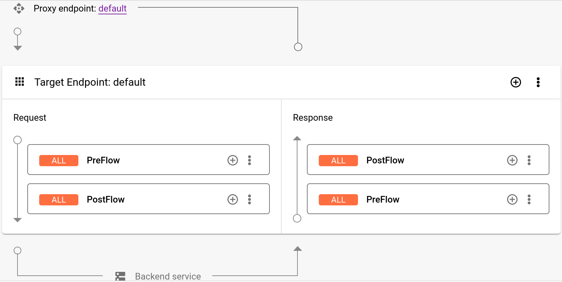Add a policy to the Request PreFlow
Viewport: 562px width, 282px height.
pos(232,160)
